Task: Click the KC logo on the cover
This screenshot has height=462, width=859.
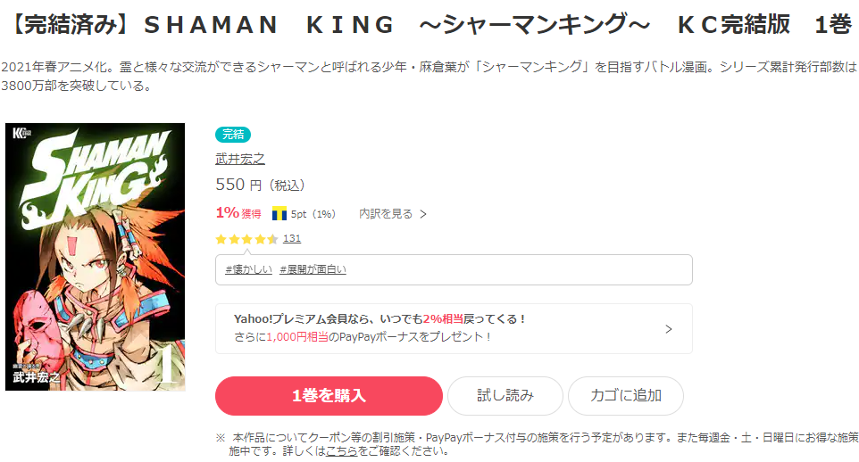Action: (x=20, y=134)
